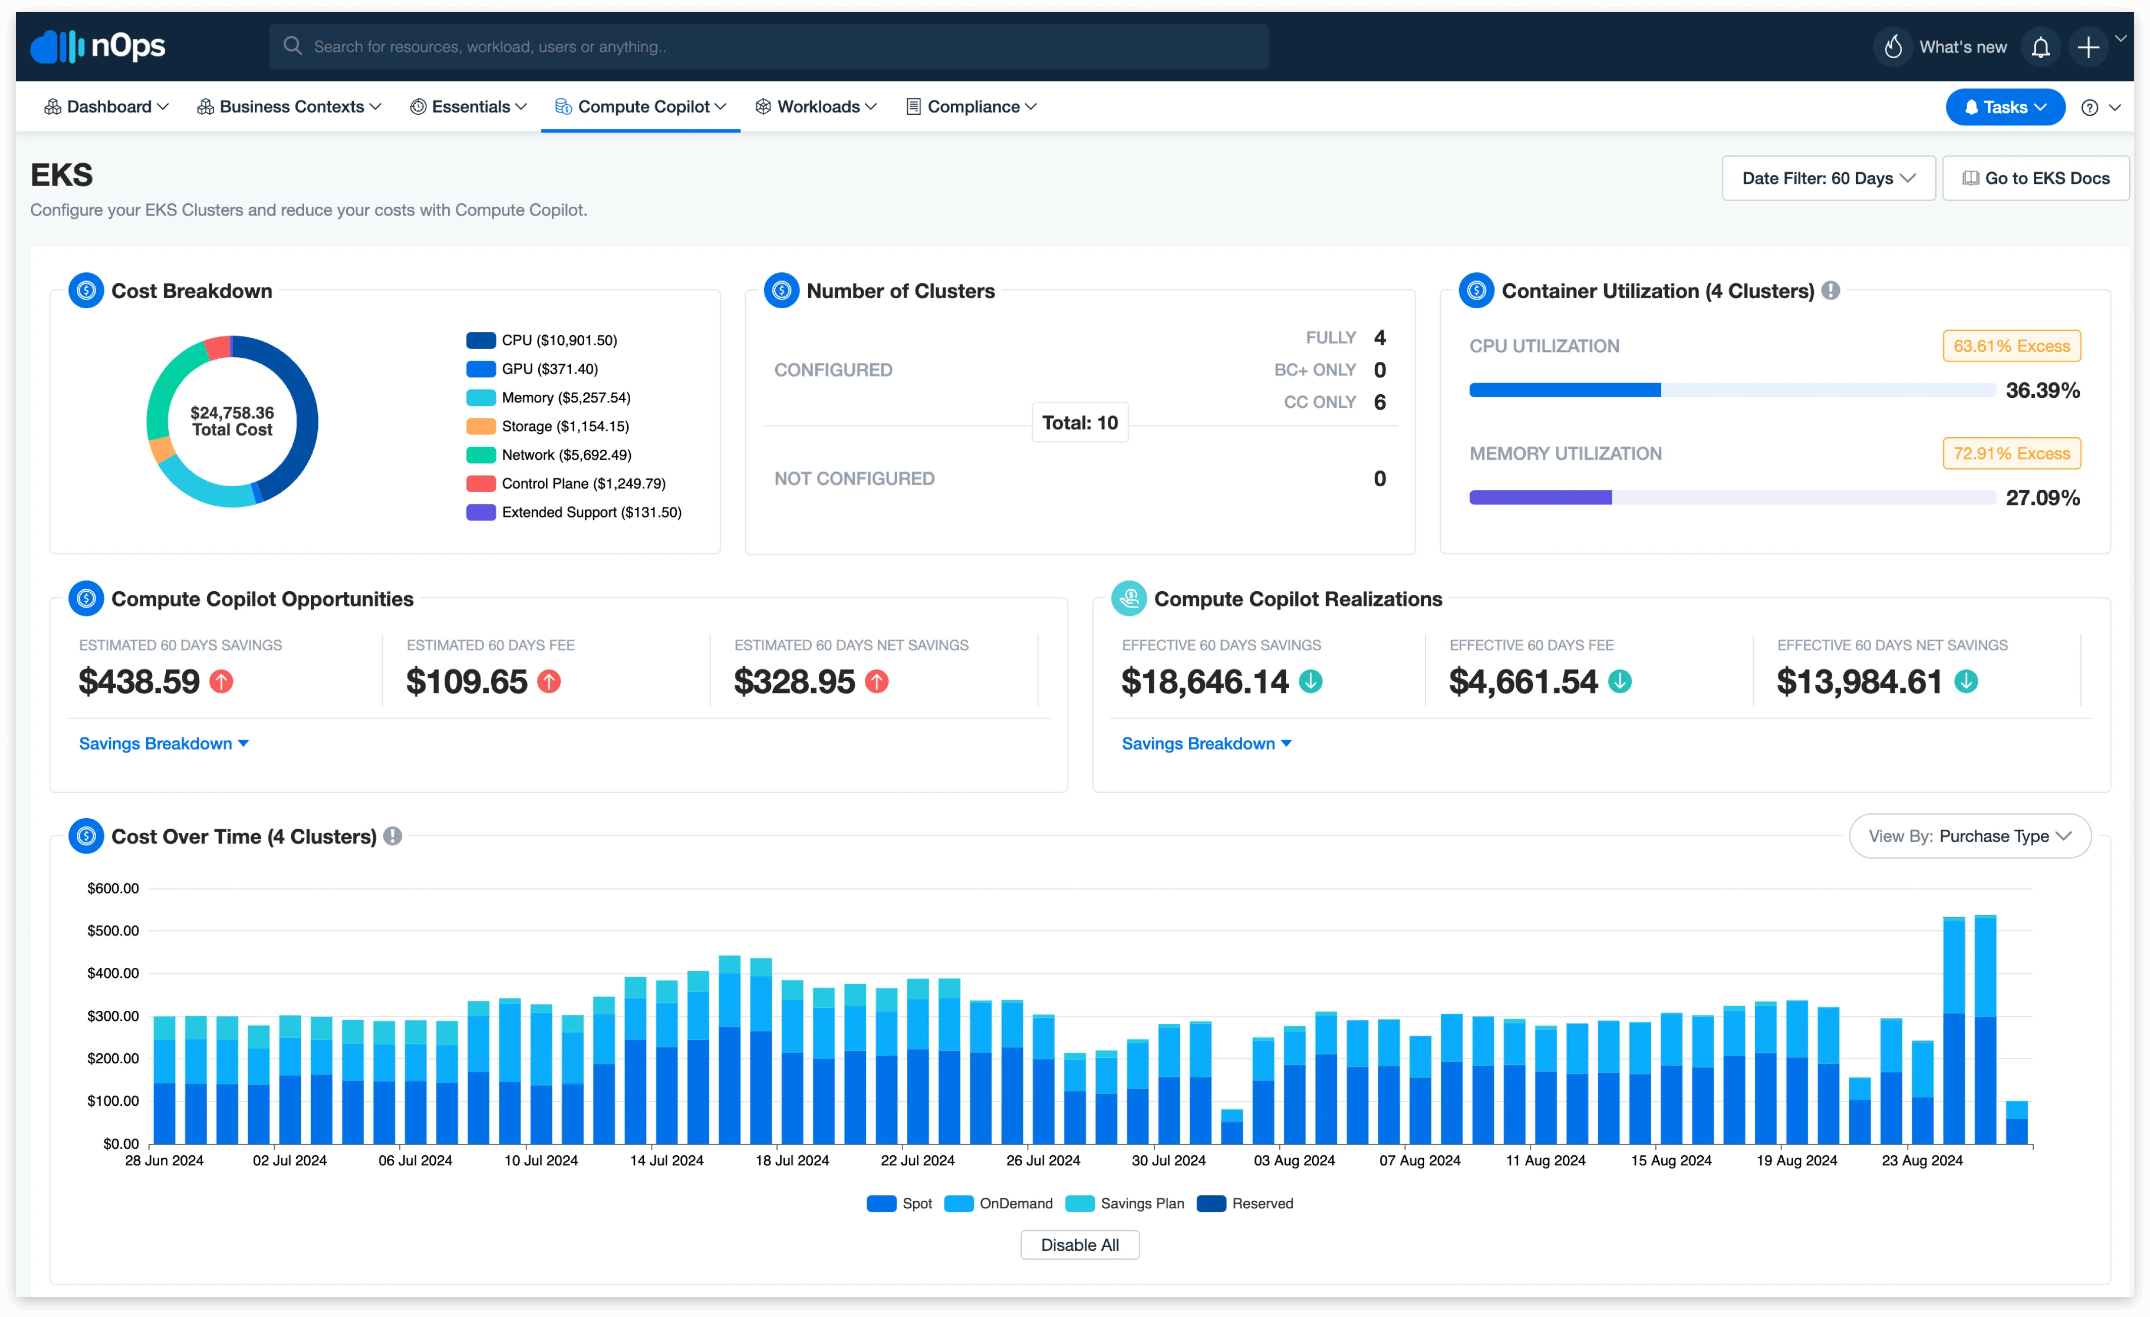Click the 23 Aug 2024 chart label
Screen dimensions: 2150x1317
click(1922, 1161)
